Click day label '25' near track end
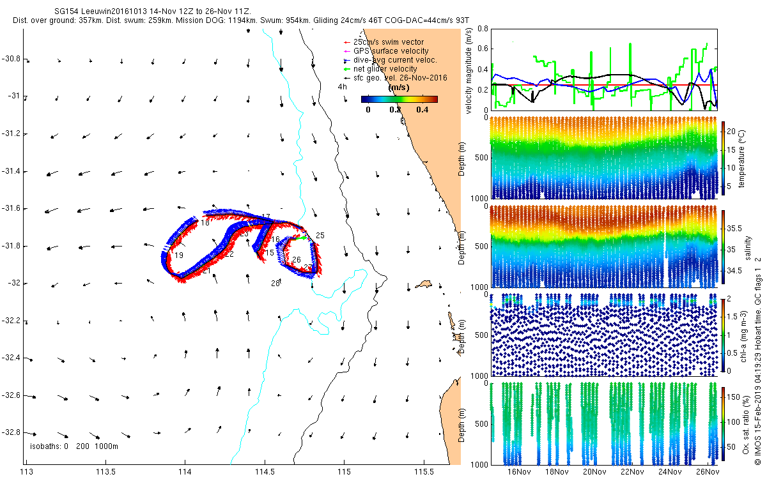This screenshot has height=479, width=767. point(320,236)
